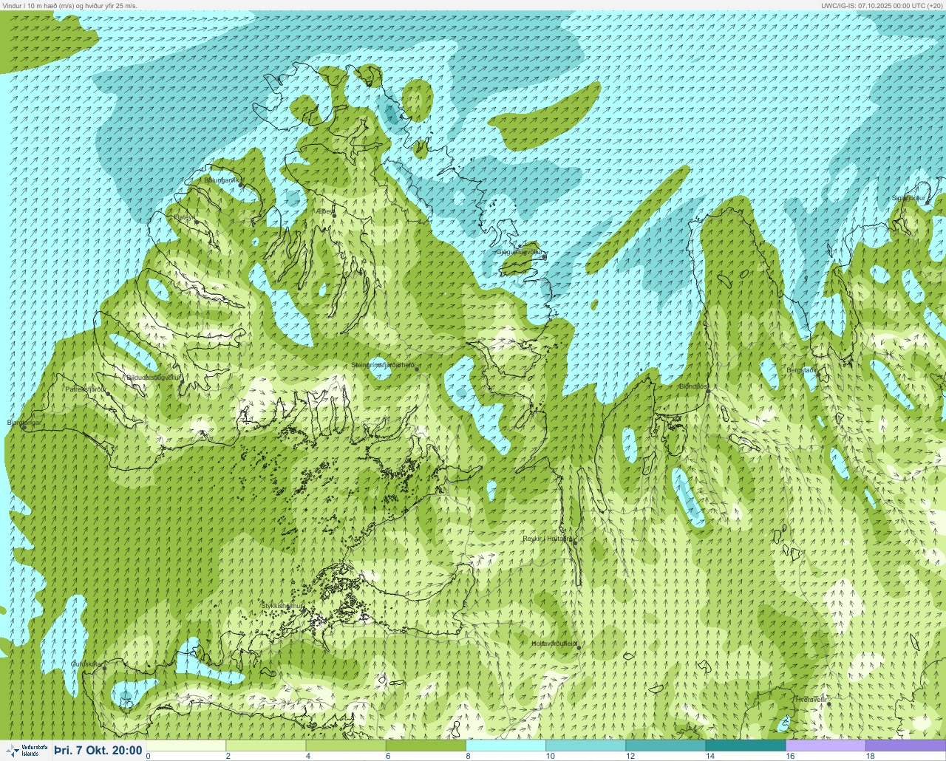Select the 16–18 m/s lavender legend swatch
Screen dimensions: 946x761
826,745
